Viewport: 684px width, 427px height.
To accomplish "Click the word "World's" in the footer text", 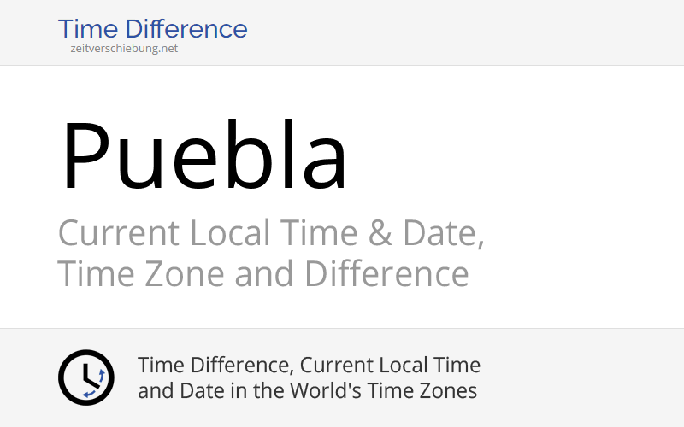I will [325, 391].
